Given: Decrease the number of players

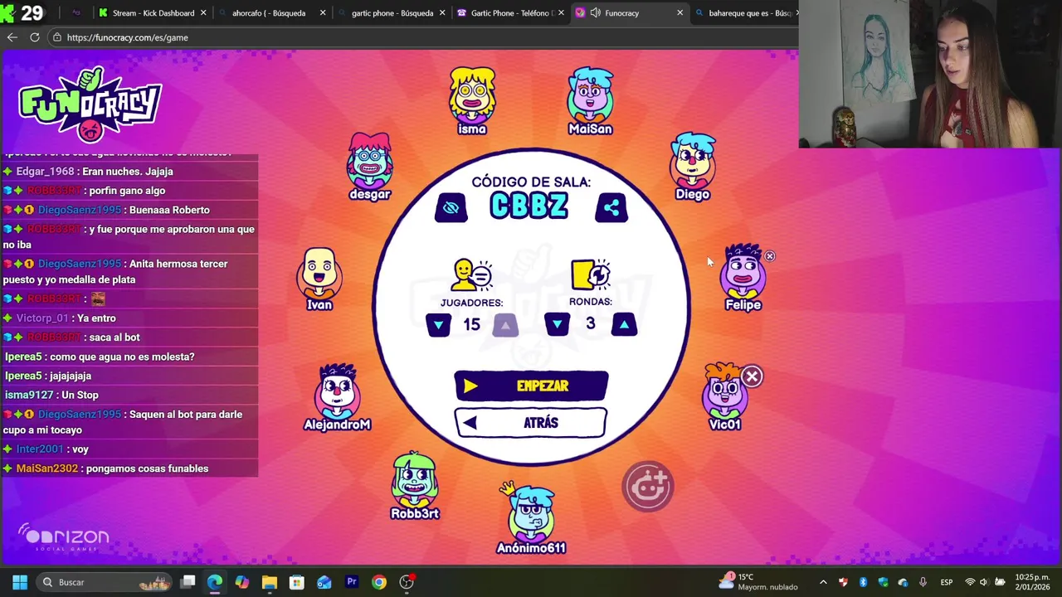Looking at the screenshot, I should point(438,325).
